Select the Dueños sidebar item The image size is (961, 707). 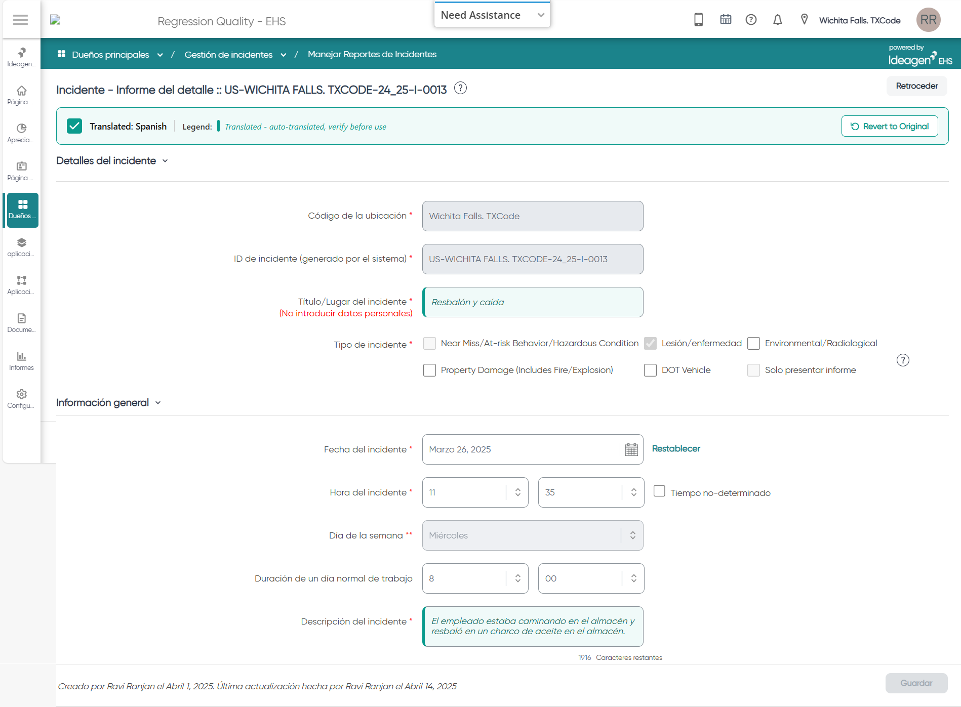(22, 210)
